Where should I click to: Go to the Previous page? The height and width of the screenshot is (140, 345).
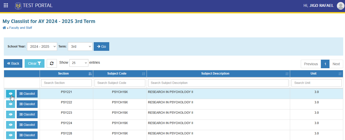pos(311,64)
